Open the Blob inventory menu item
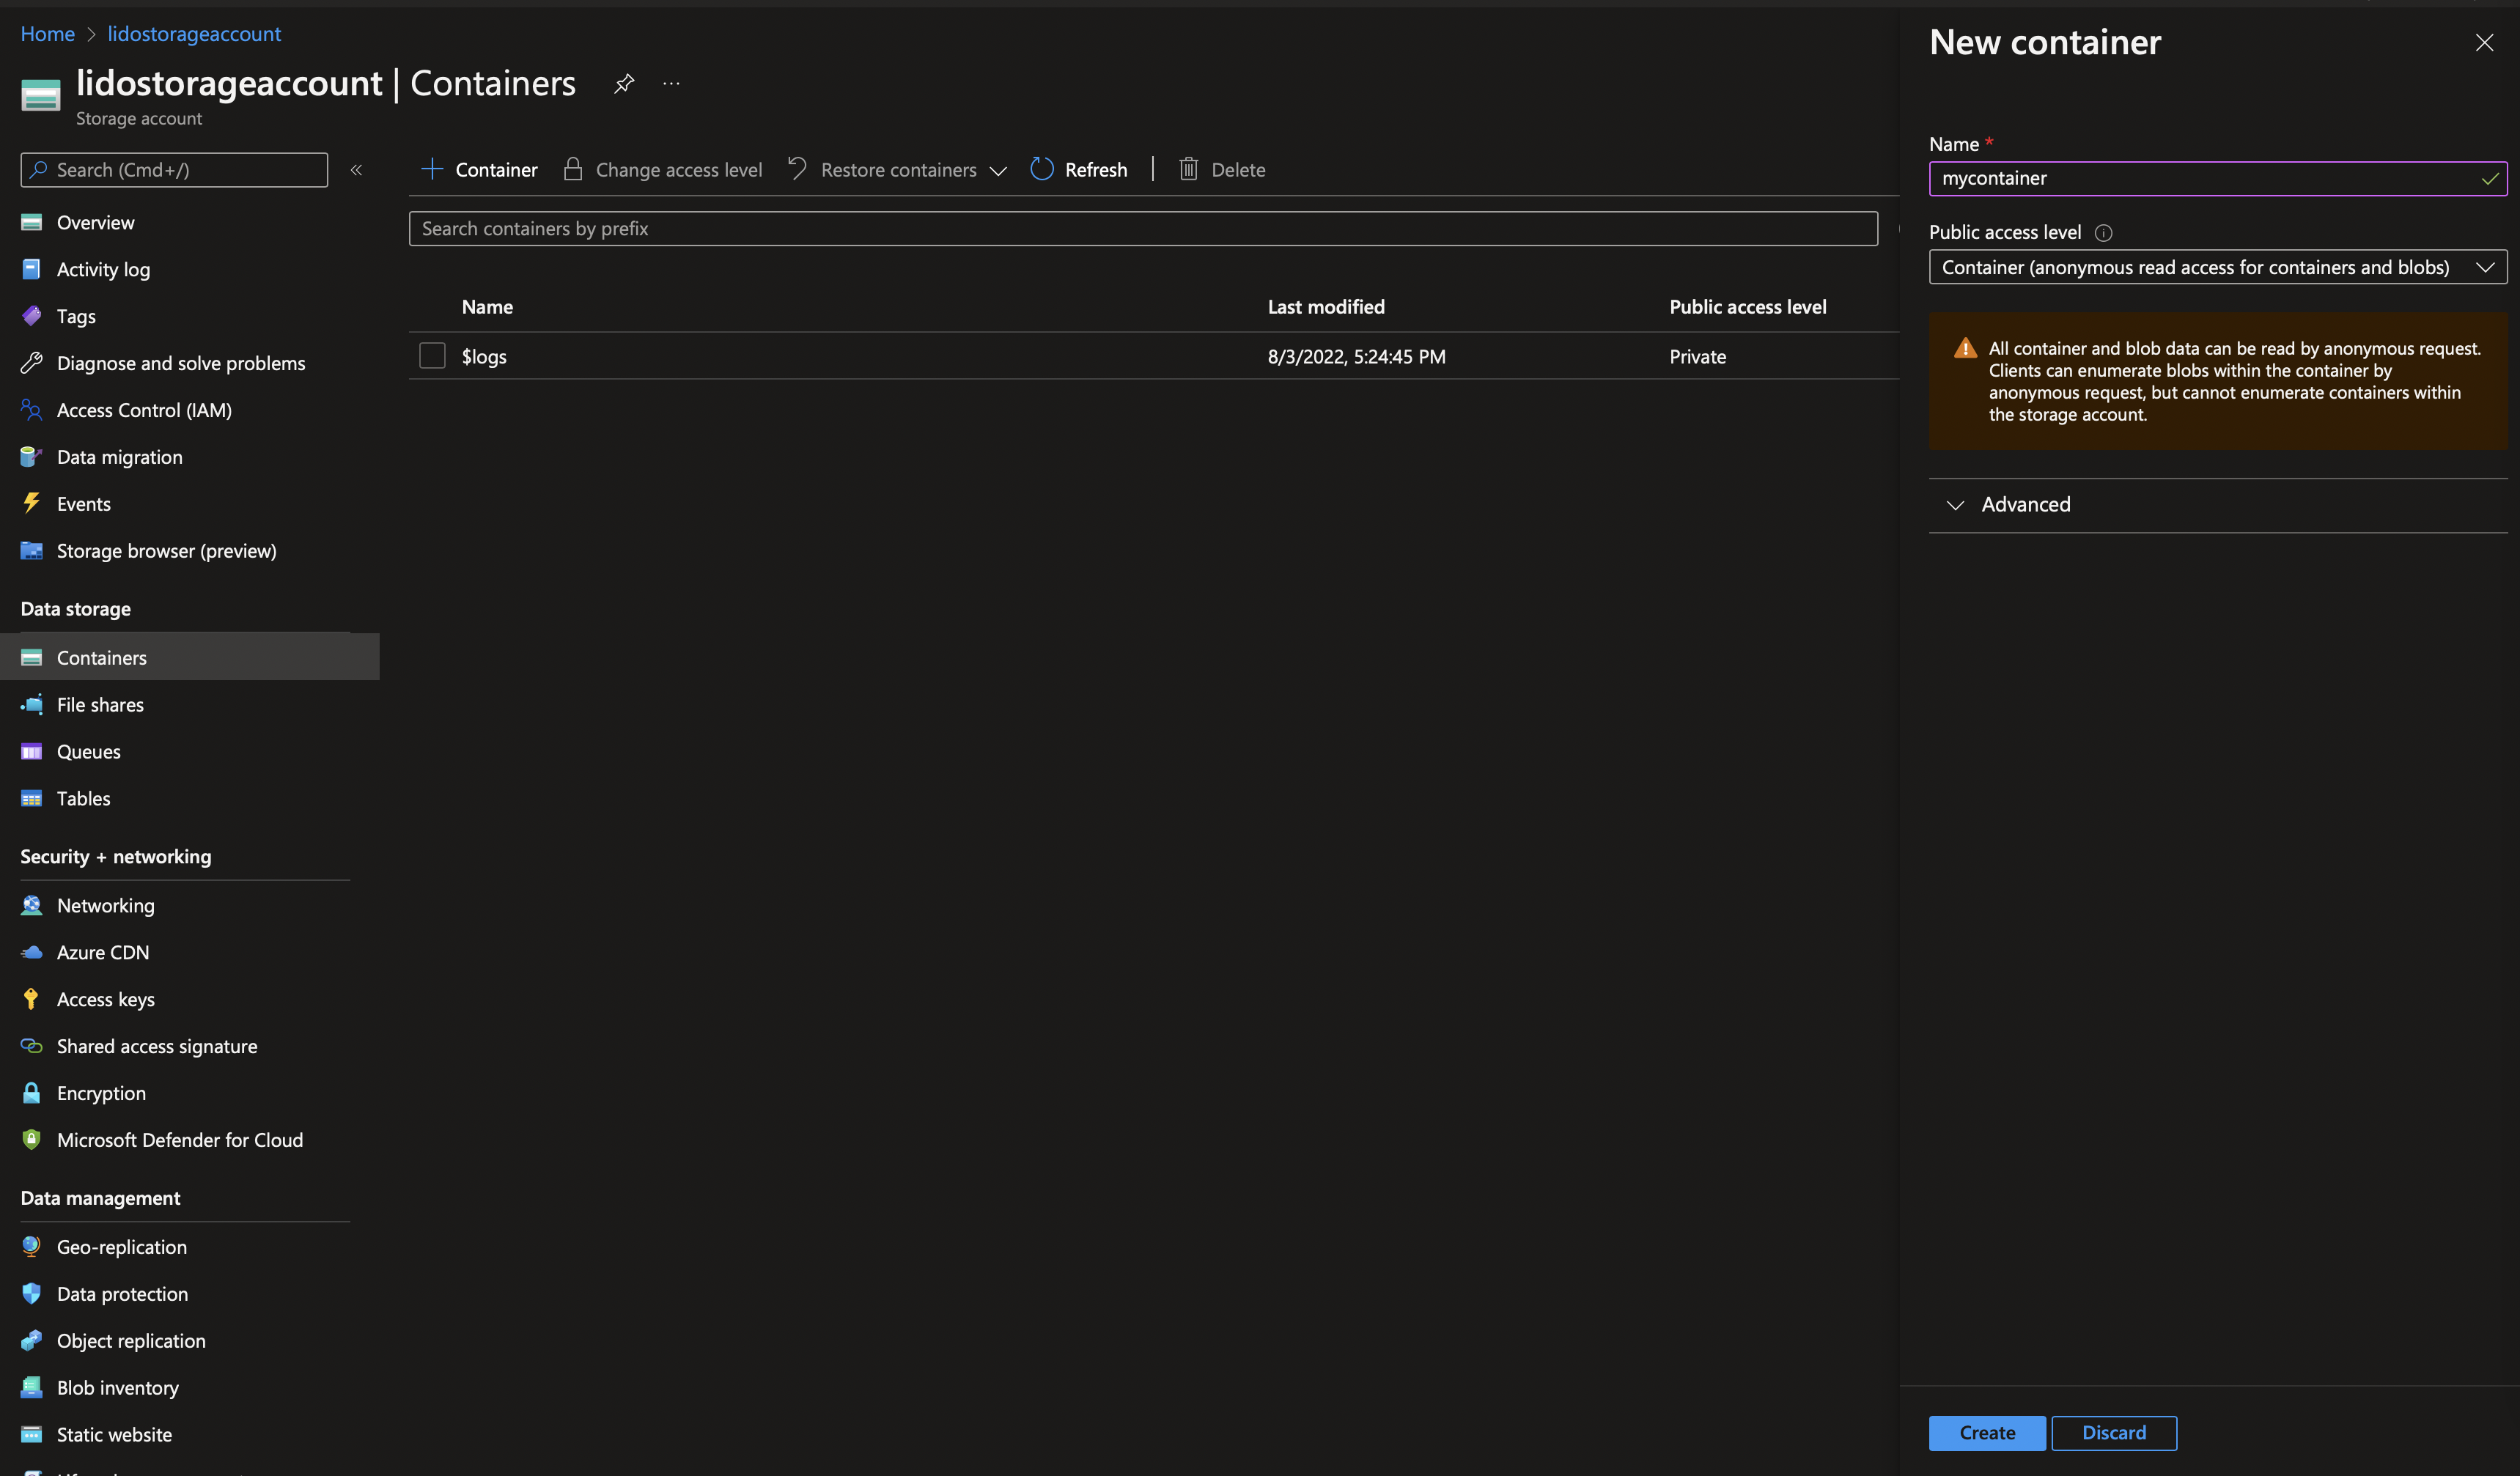Image resolution: width=2520 pixels, height=1476 pixels. tap(190, 1387)
